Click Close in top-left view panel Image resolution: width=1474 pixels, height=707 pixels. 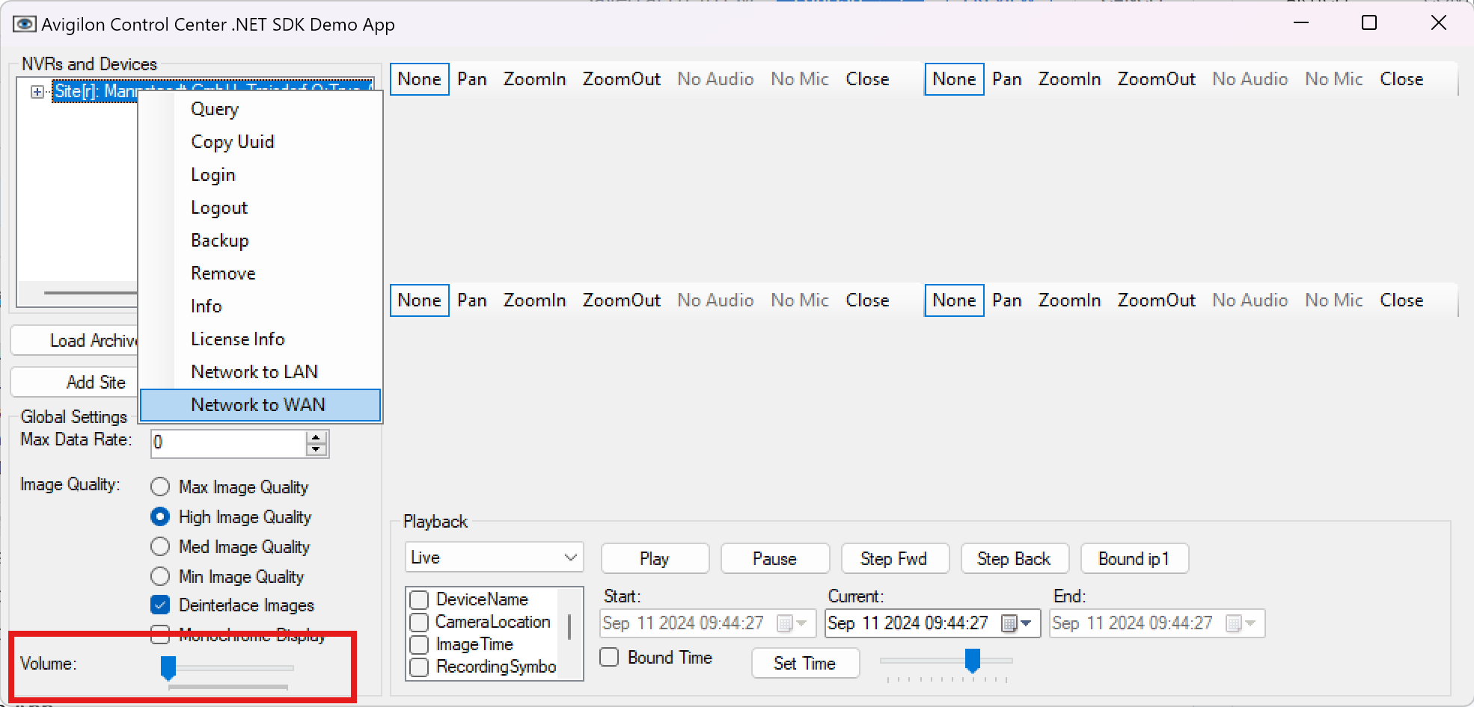point(867,79)
